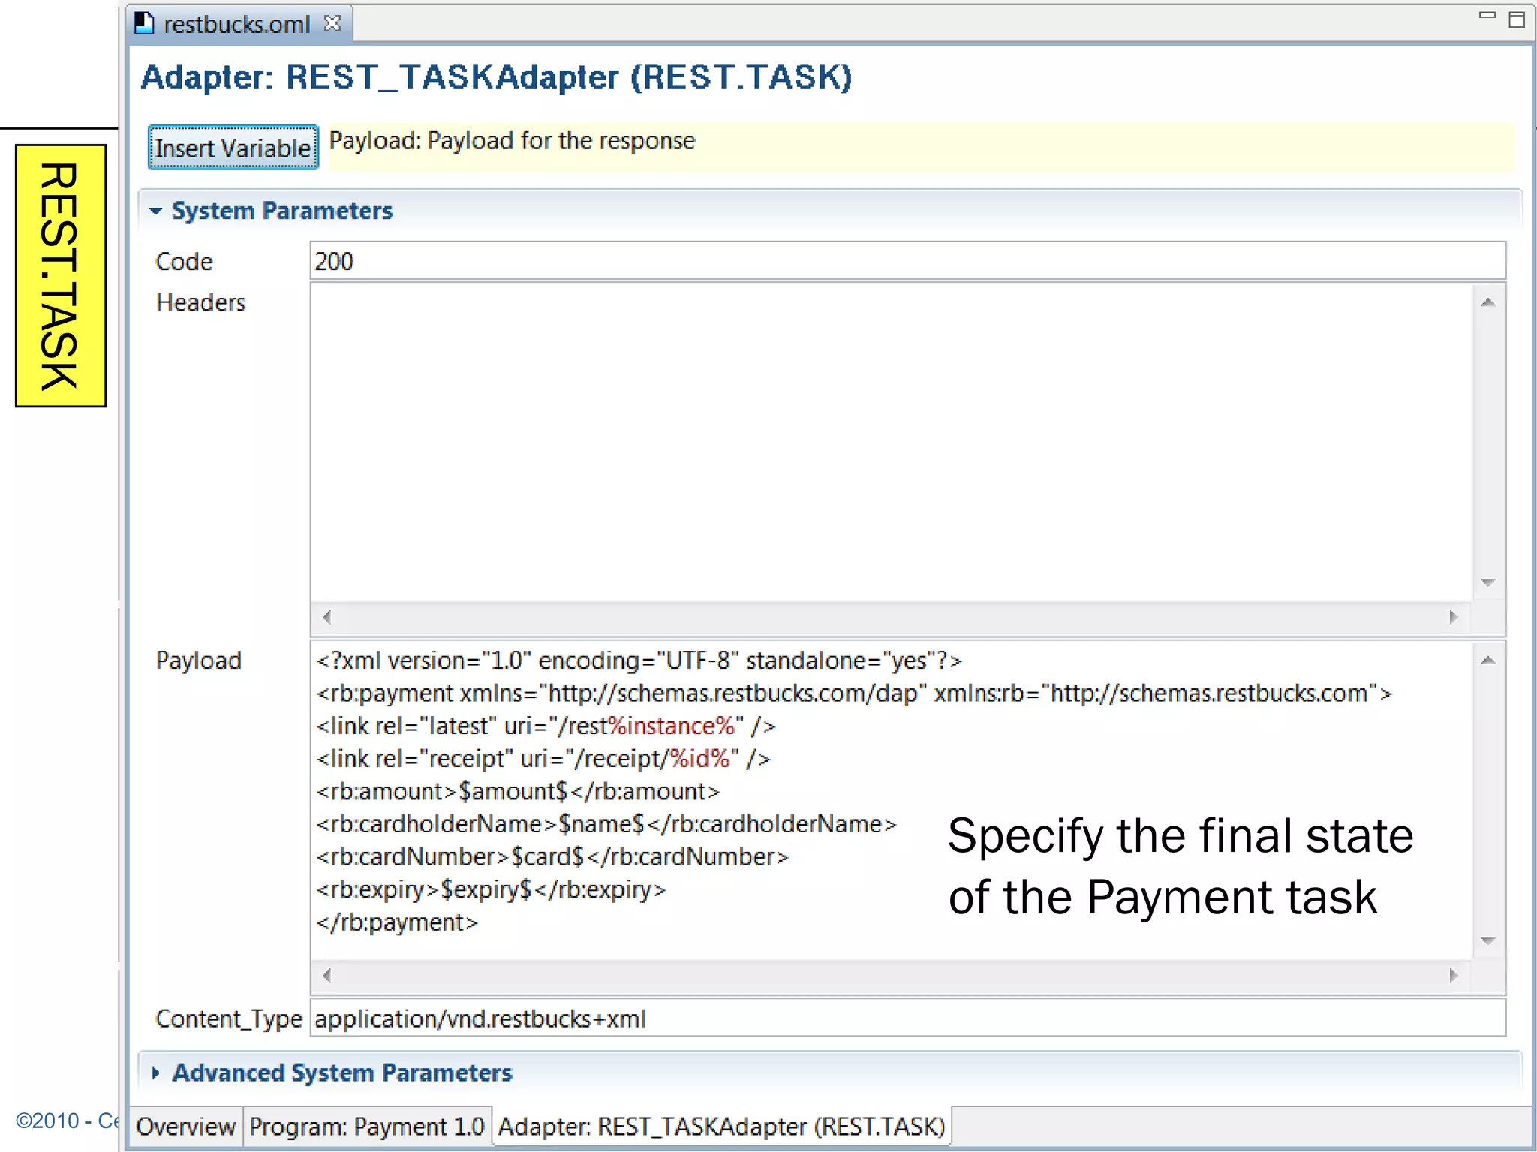
Task: Click the Payload field label
Action: 199,661
